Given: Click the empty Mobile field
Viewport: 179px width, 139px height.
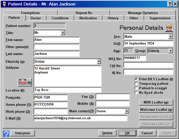Looking at the screenshot, I should [x=113, y=103].
